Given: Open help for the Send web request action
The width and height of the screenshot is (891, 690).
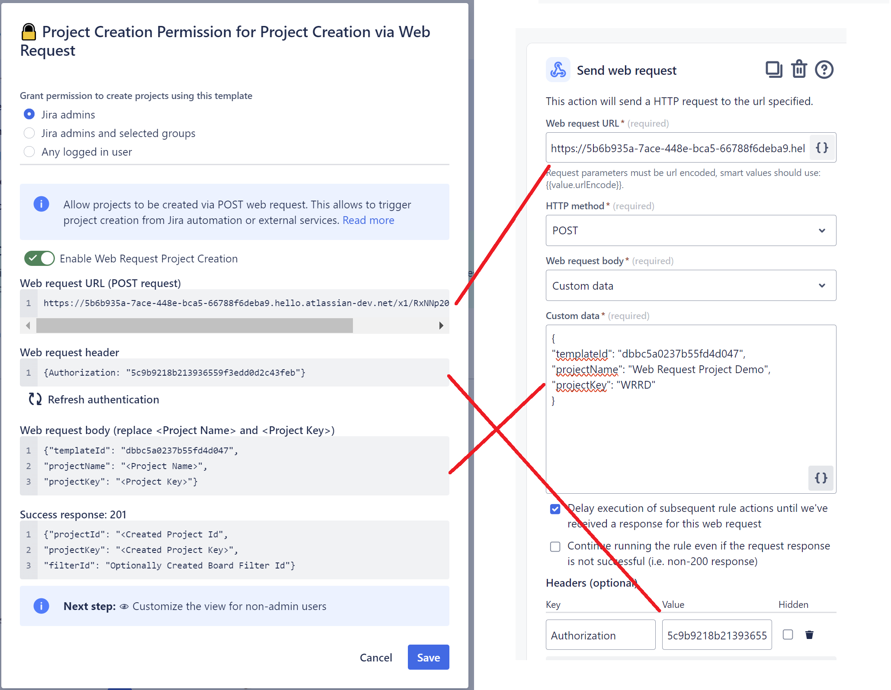Looking at the screenshot, I should [824, 69].
